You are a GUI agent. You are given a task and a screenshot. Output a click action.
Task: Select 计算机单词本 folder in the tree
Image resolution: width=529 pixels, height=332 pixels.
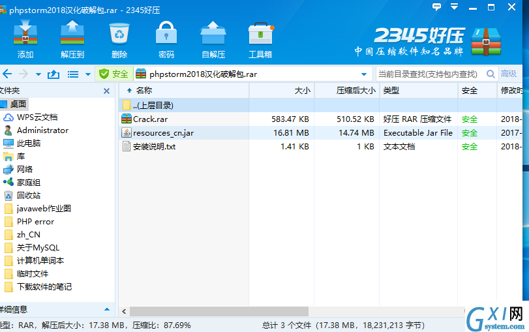40,260
